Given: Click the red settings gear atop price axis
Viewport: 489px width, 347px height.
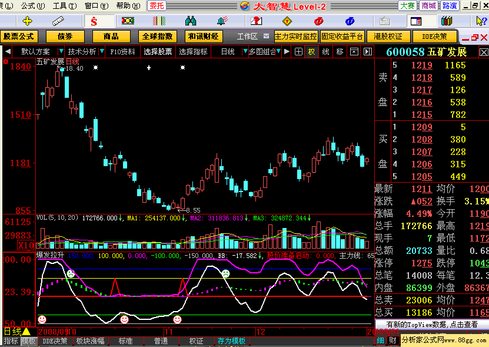Looking at the screenshot, I should (5, 61).
